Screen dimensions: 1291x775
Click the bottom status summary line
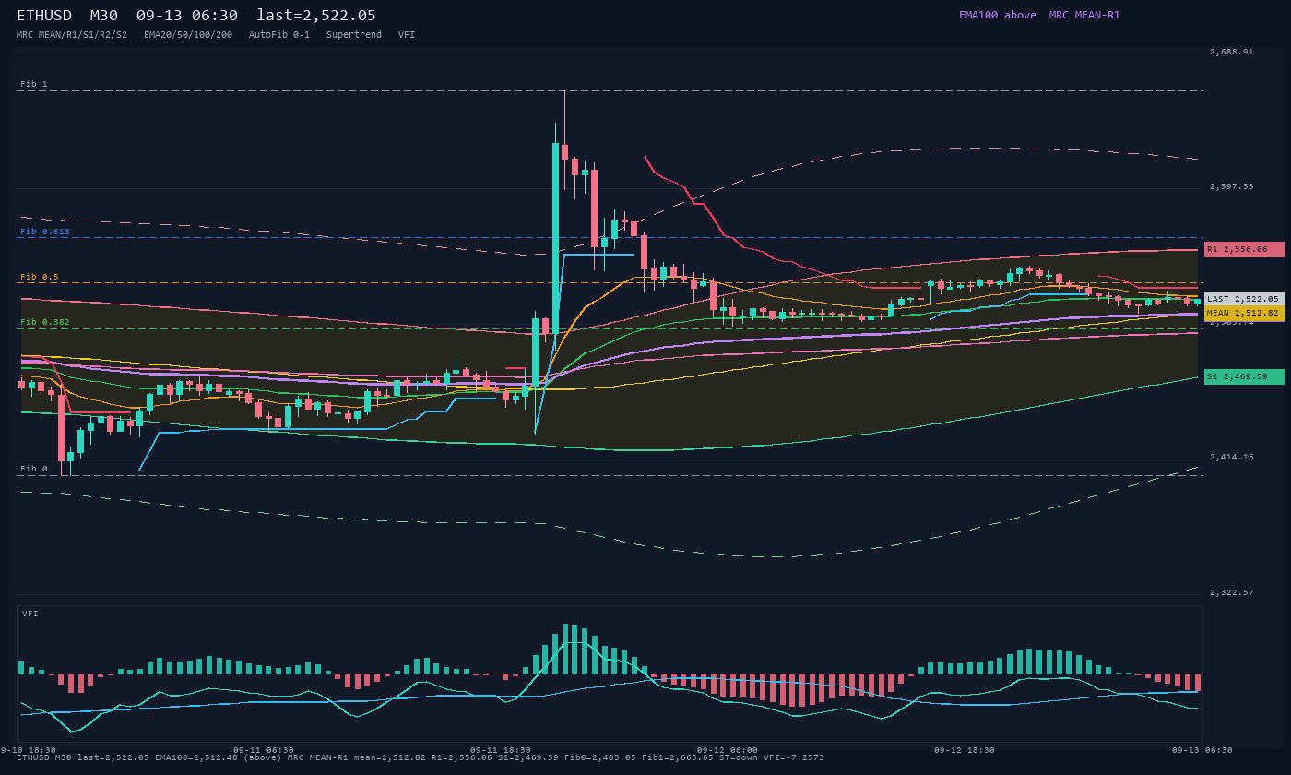pos(420,757)
